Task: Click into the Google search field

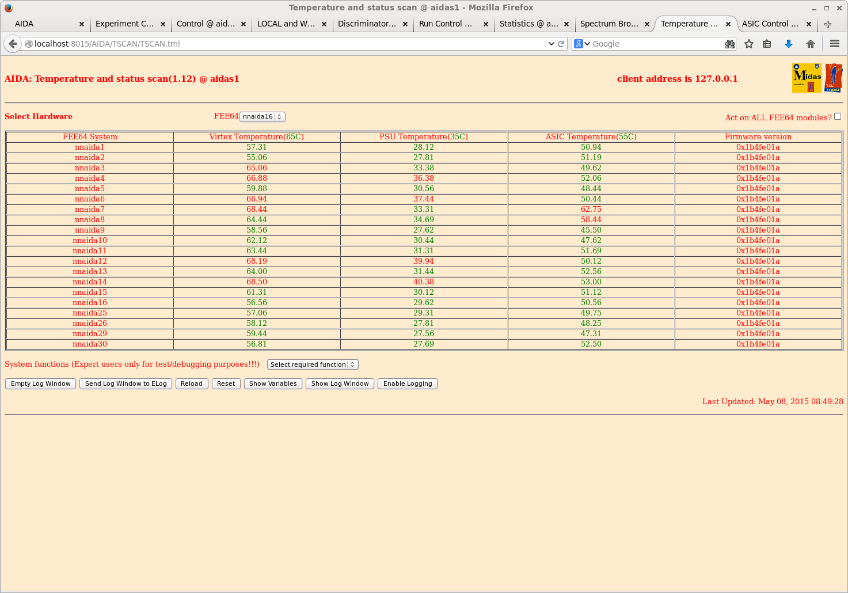Action: (656, 44)
